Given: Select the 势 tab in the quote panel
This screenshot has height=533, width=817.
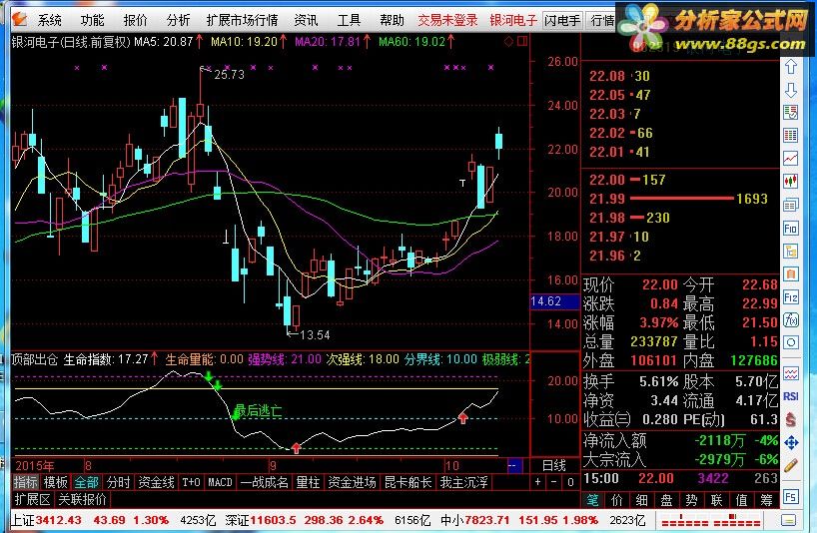Looking at the screenshot, I should coord(692,500).
